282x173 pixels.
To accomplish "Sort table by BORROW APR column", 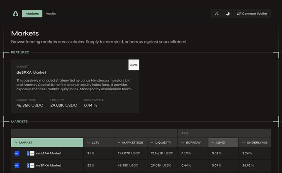I will 193,142.
